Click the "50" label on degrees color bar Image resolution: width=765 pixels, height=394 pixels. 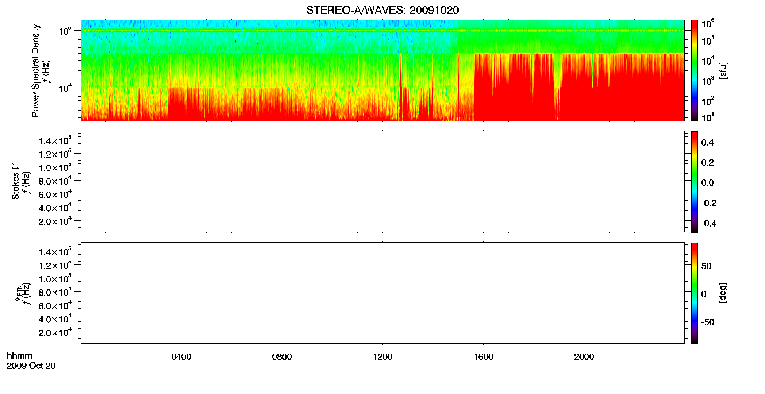[706, 266]
